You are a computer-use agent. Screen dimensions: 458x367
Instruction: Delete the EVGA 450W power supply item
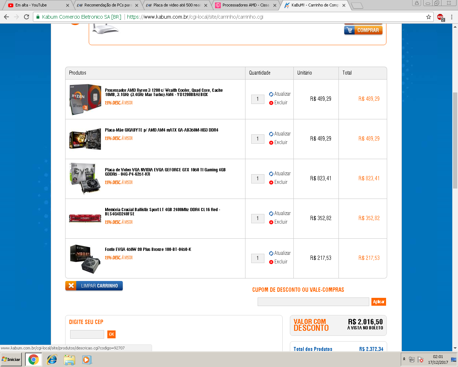tap(278, 262)
